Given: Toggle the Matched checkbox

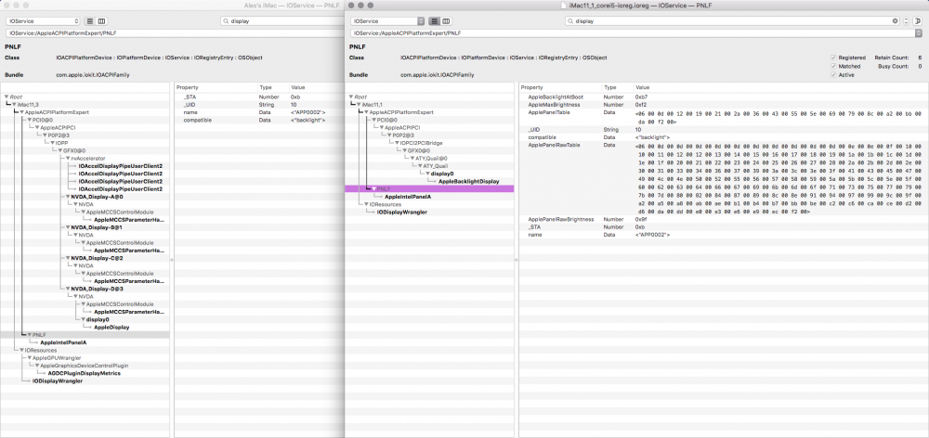Looking at the screenshot, I should (833, 66).
